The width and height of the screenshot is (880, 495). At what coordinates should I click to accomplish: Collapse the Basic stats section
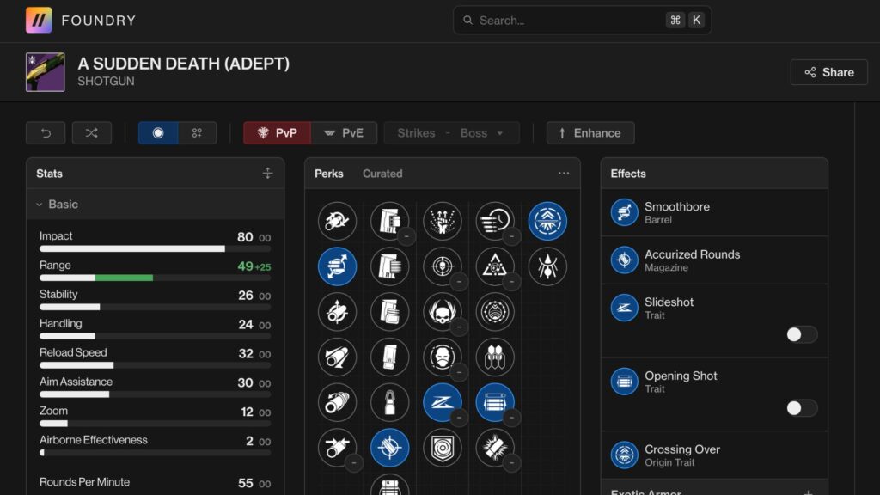40,205
